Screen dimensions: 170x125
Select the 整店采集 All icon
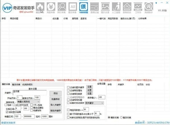tap(73, 7)
